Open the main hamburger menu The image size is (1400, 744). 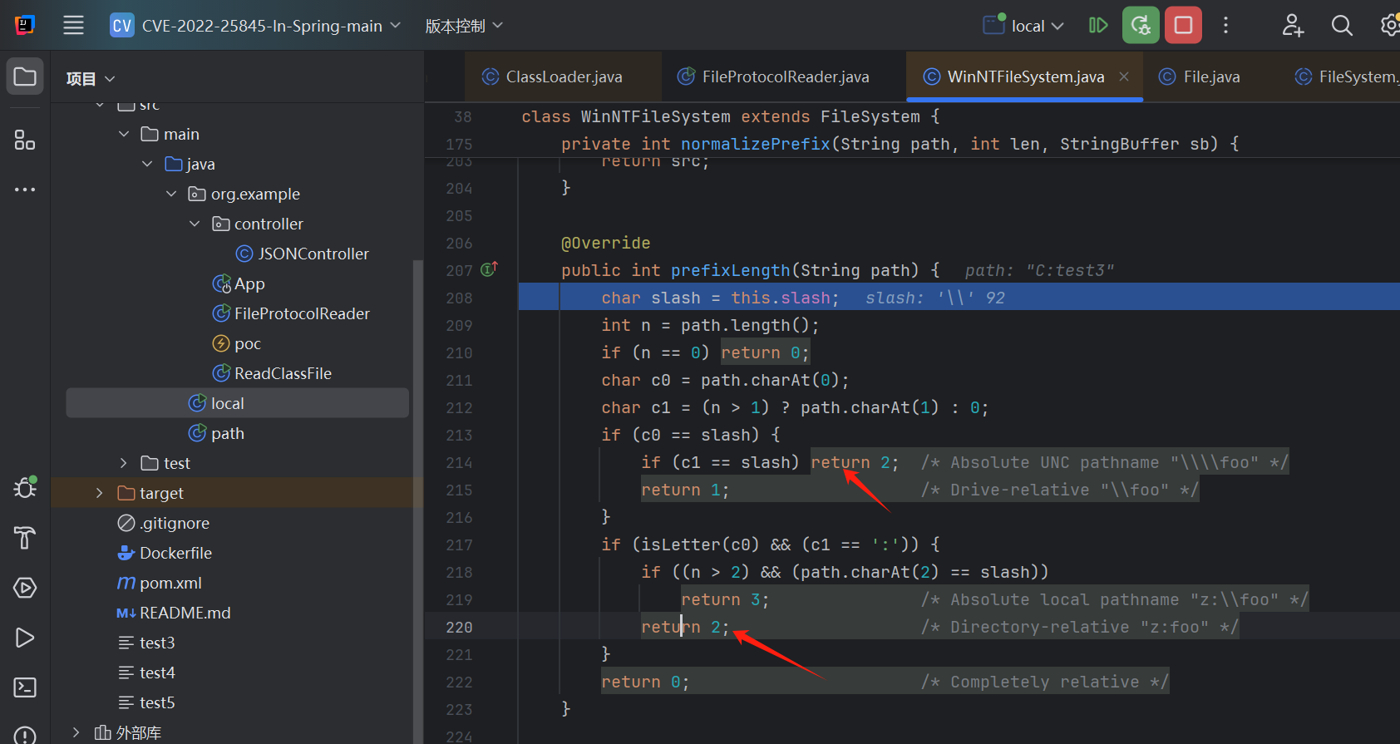point(73,25)
